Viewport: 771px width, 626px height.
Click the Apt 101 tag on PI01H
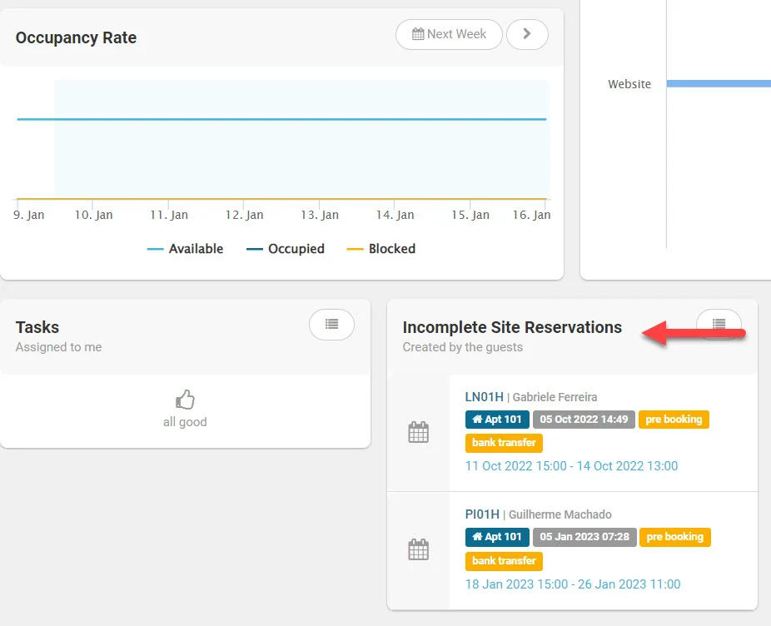pyautogui.click(x=497, y=537)
